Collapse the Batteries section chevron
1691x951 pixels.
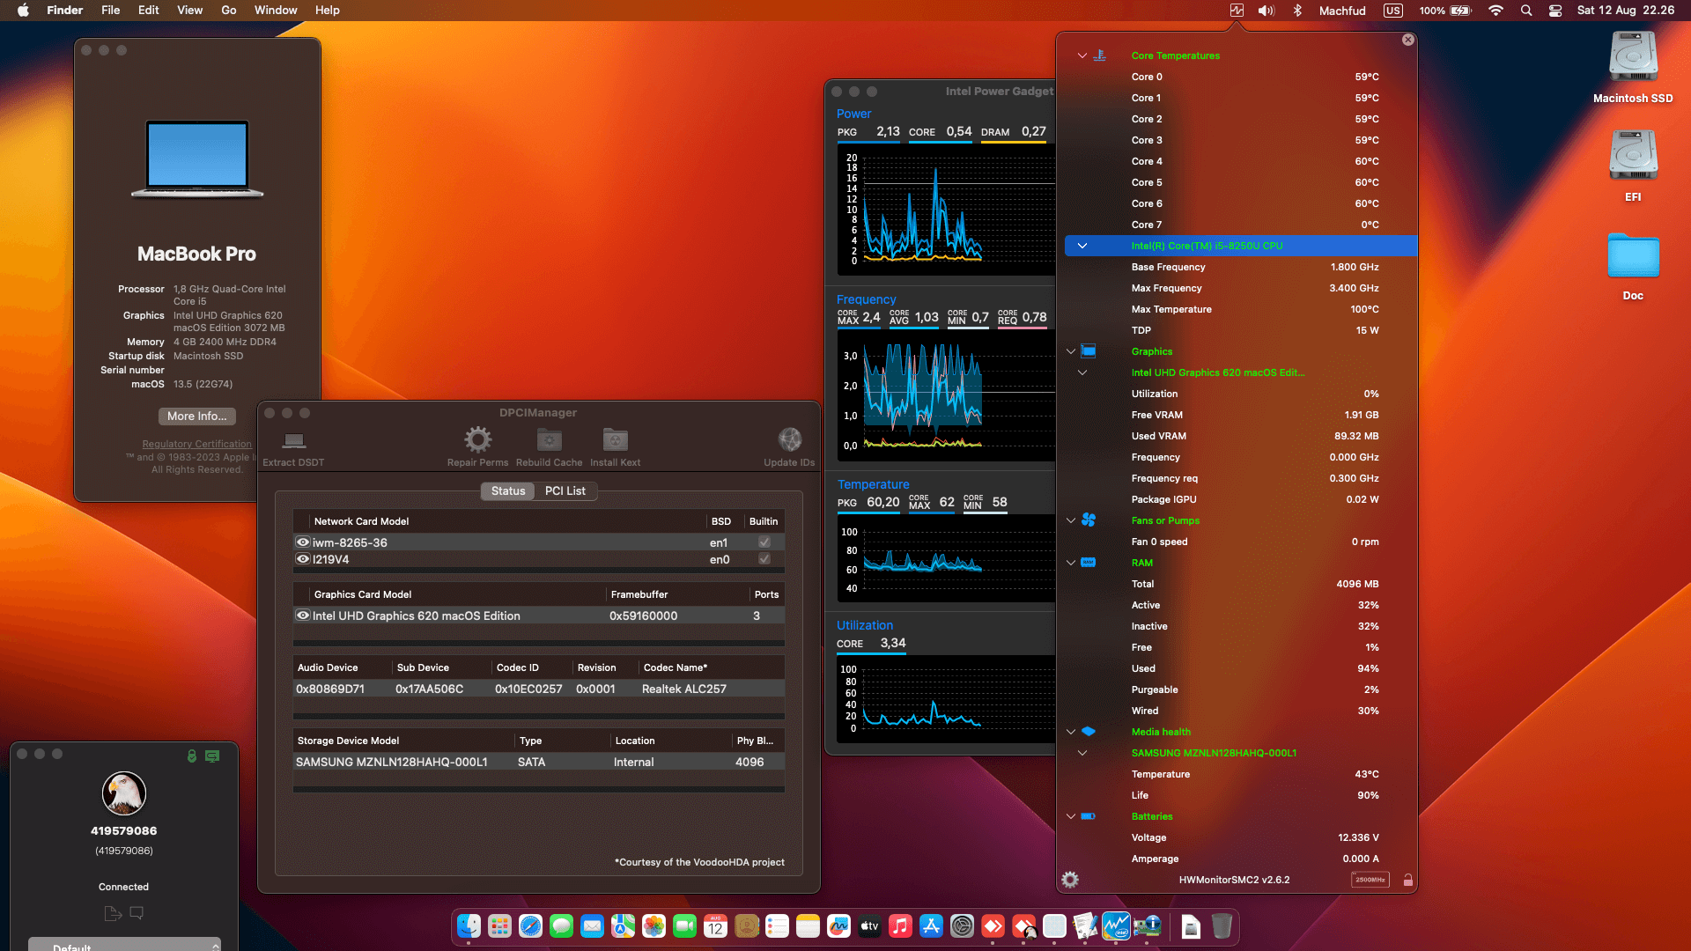(1070, 816)
